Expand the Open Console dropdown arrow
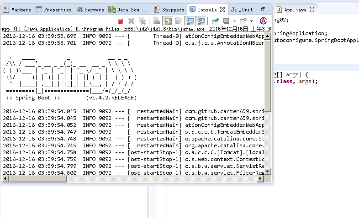This screenshot has height=218, width=359. click(251, 21)
